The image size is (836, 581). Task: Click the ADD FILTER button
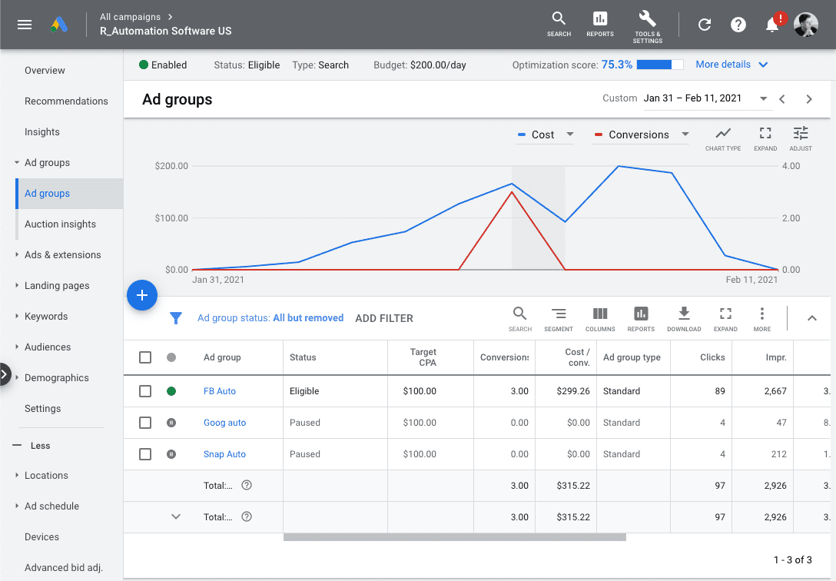(x=384, y=318)
